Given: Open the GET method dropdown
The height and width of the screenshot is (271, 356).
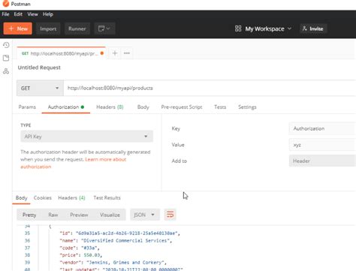Looking at the screenshot, I should pos(40,88).
